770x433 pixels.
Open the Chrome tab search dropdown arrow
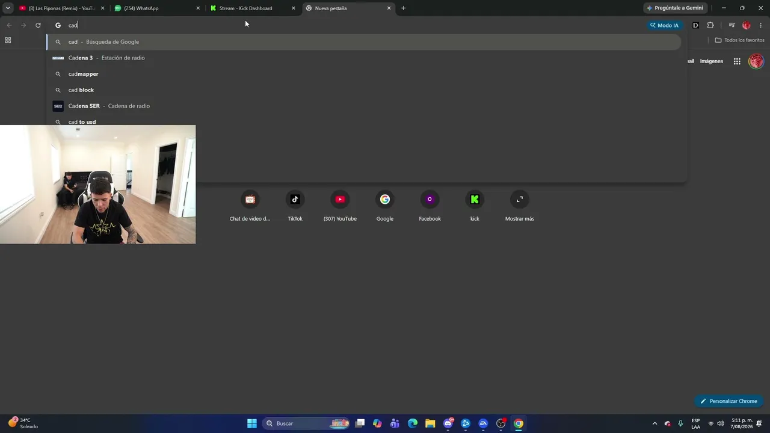click(x=8, y=8)
